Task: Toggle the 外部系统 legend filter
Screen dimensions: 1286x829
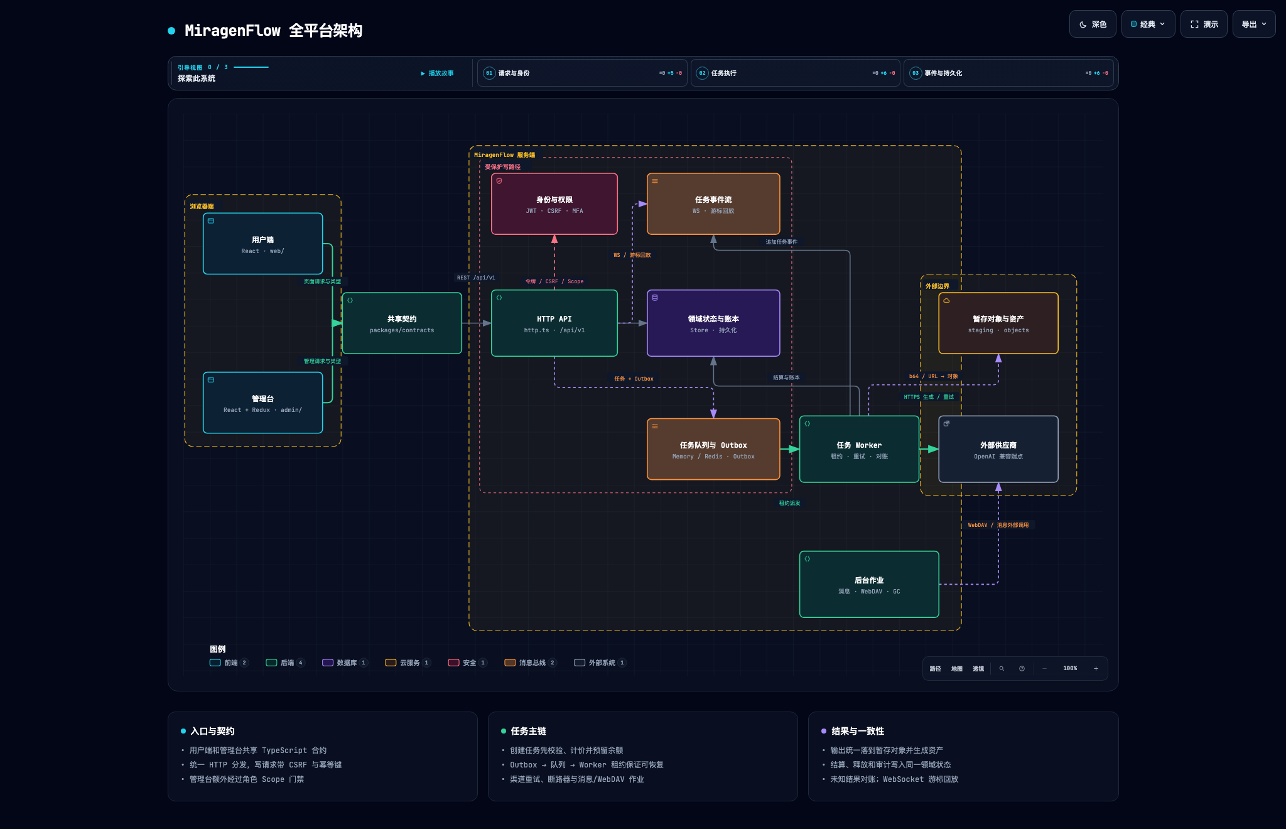Action: 600,663
